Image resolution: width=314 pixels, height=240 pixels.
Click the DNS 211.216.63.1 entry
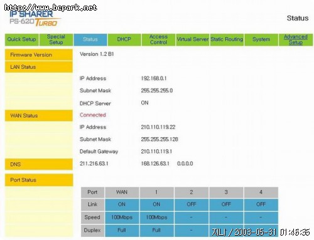94,164
